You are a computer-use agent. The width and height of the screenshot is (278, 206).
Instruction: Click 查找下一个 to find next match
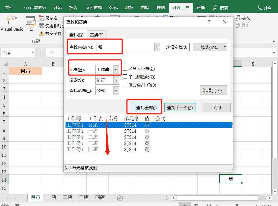(180, 108)
